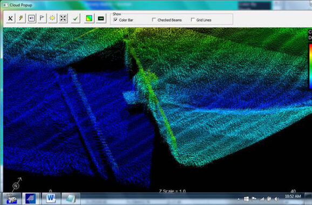Image resolution: width=312 pixels, height=205 pixels.
Task: Open Microsoft Word from the taskbar
Action: [x=51, y=198]
